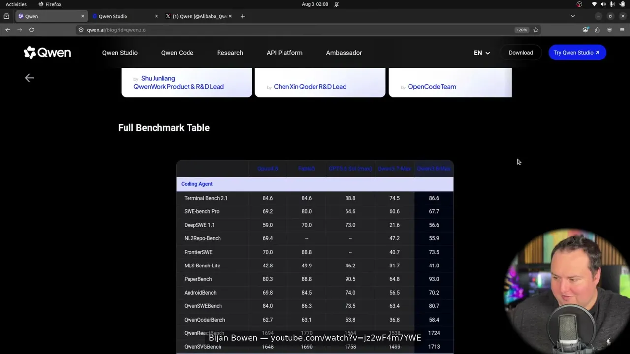Screen dimensions: 630x354
Task: Click the site security shield icon in address bar
Action: (81, 30)
